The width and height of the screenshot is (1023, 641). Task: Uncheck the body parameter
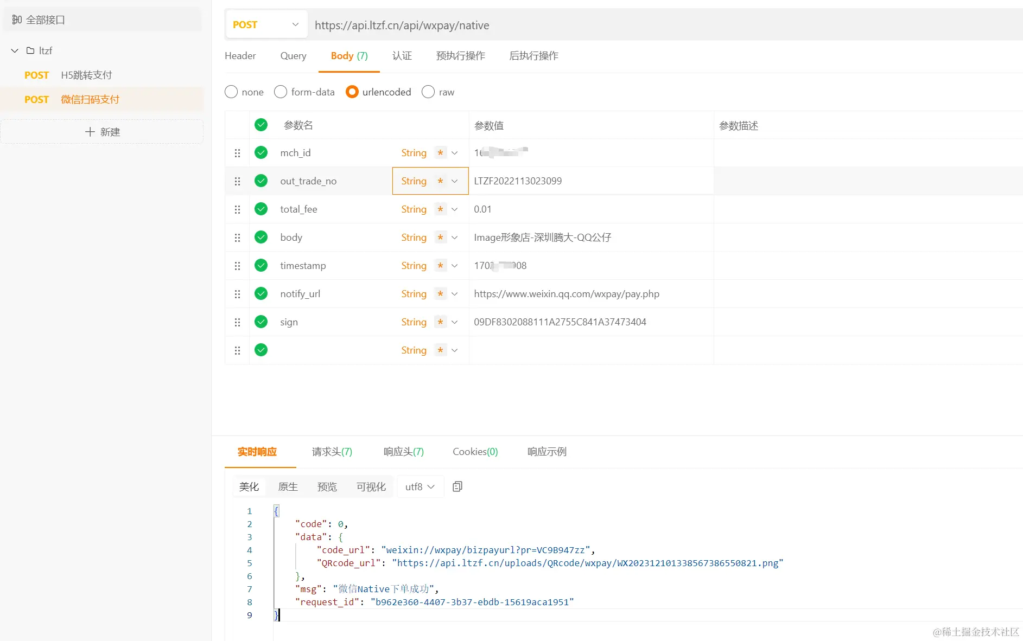(x=261, y=237)
